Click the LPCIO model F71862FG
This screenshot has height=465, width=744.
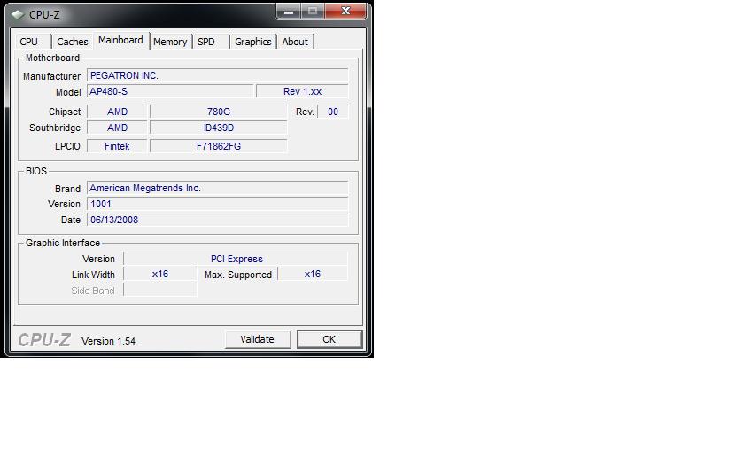pos(218,146)
